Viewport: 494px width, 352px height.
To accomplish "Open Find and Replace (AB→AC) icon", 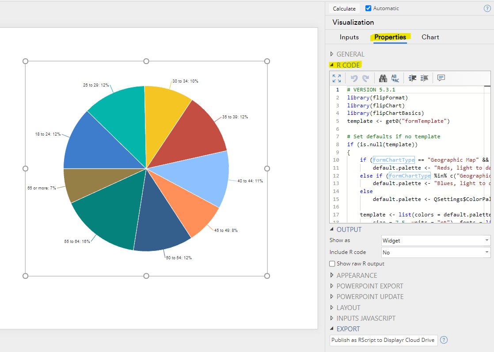I will (x=395, y=78).
